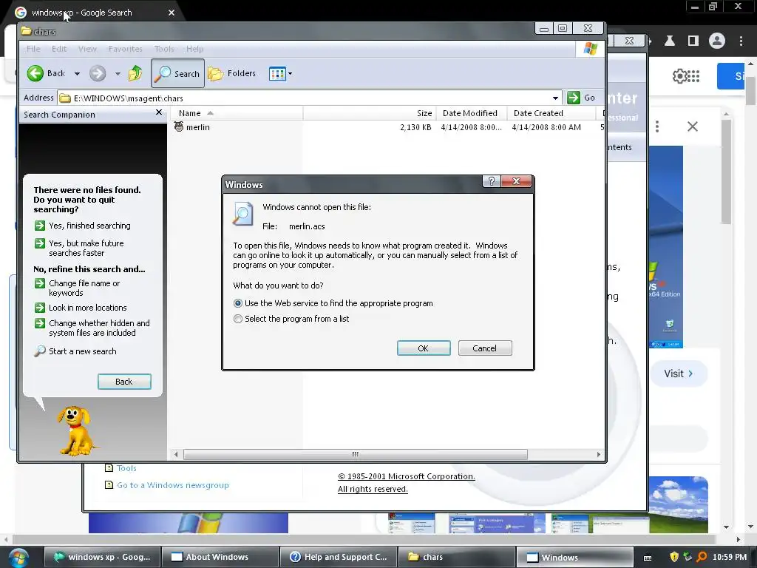757x568 pixels.
Task: Select Use the Web service radio button
Action: point(237,303)
